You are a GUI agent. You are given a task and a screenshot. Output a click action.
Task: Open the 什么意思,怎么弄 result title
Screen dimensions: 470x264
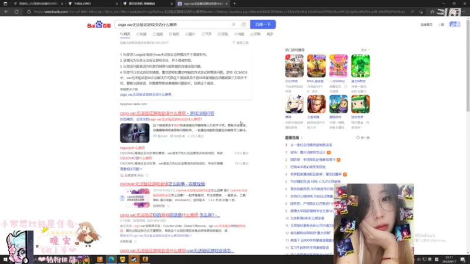(x=170, y=215)
